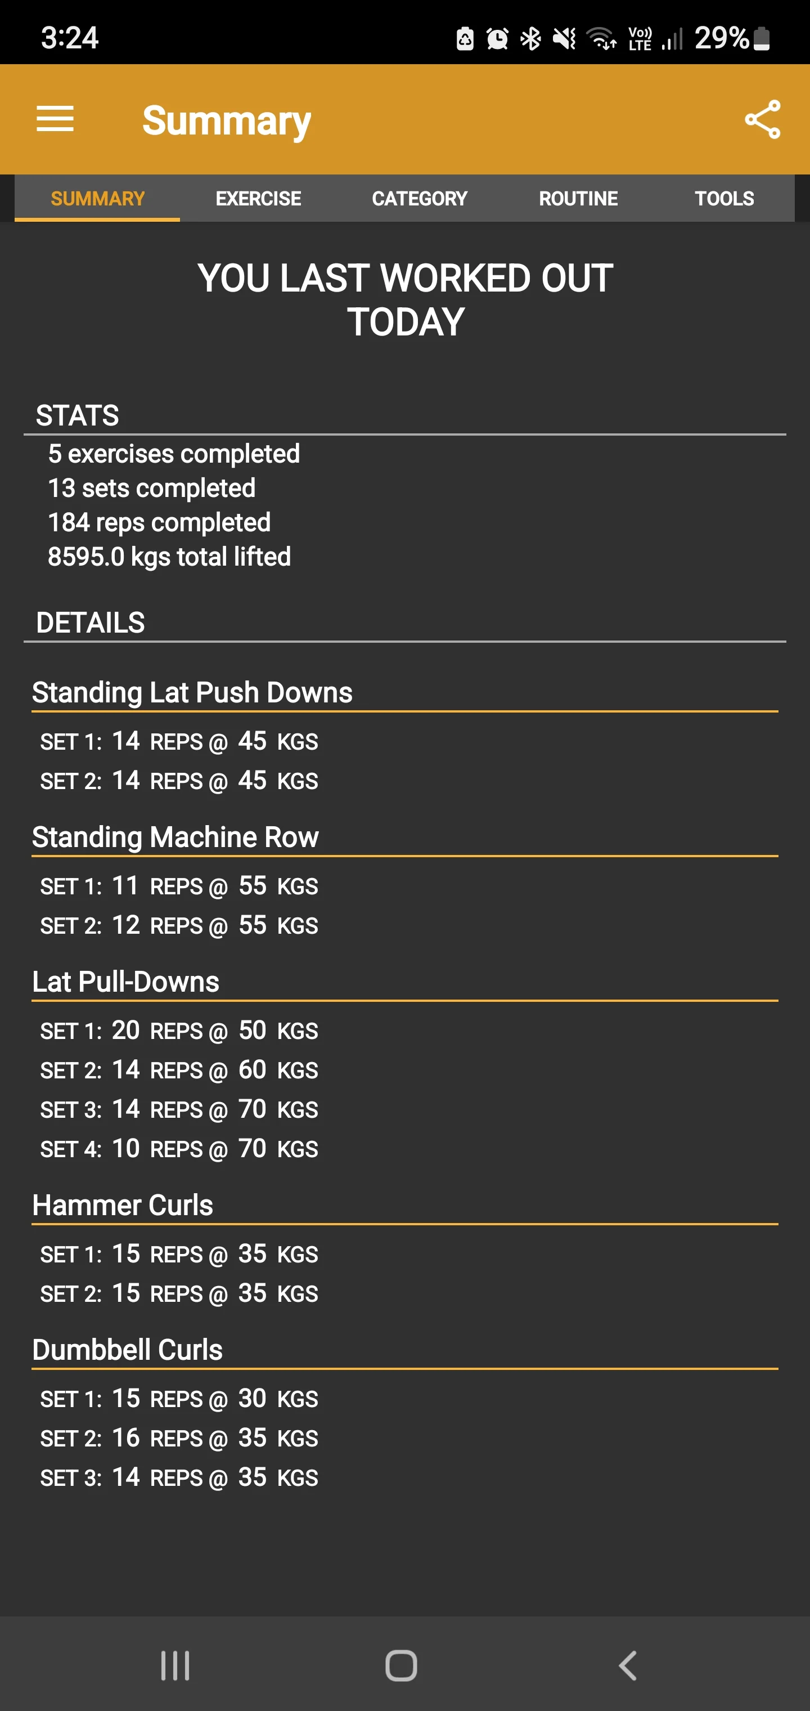Open the hamburger navigation menu

[55, 119]
